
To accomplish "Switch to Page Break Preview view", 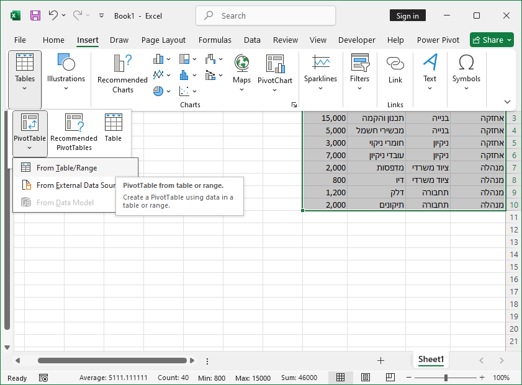I will tap(390, 378).
